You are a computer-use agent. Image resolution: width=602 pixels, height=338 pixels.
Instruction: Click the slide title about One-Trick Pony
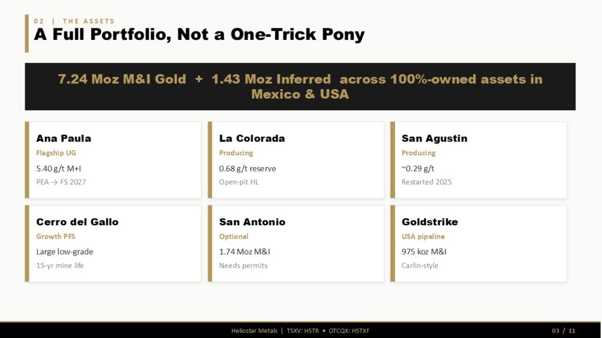tap(199, 34)
